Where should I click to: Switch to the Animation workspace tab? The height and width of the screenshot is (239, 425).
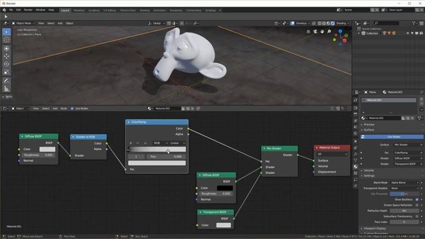[159, 11]
